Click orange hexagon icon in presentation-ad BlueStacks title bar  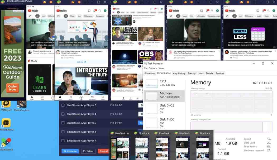79,2
